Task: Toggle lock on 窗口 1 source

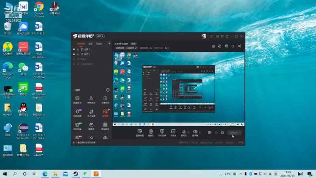Action: tap(78, 54)
